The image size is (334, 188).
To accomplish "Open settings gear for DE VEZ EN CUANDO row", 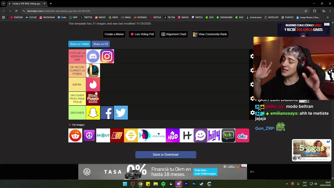I will (252, 70).
